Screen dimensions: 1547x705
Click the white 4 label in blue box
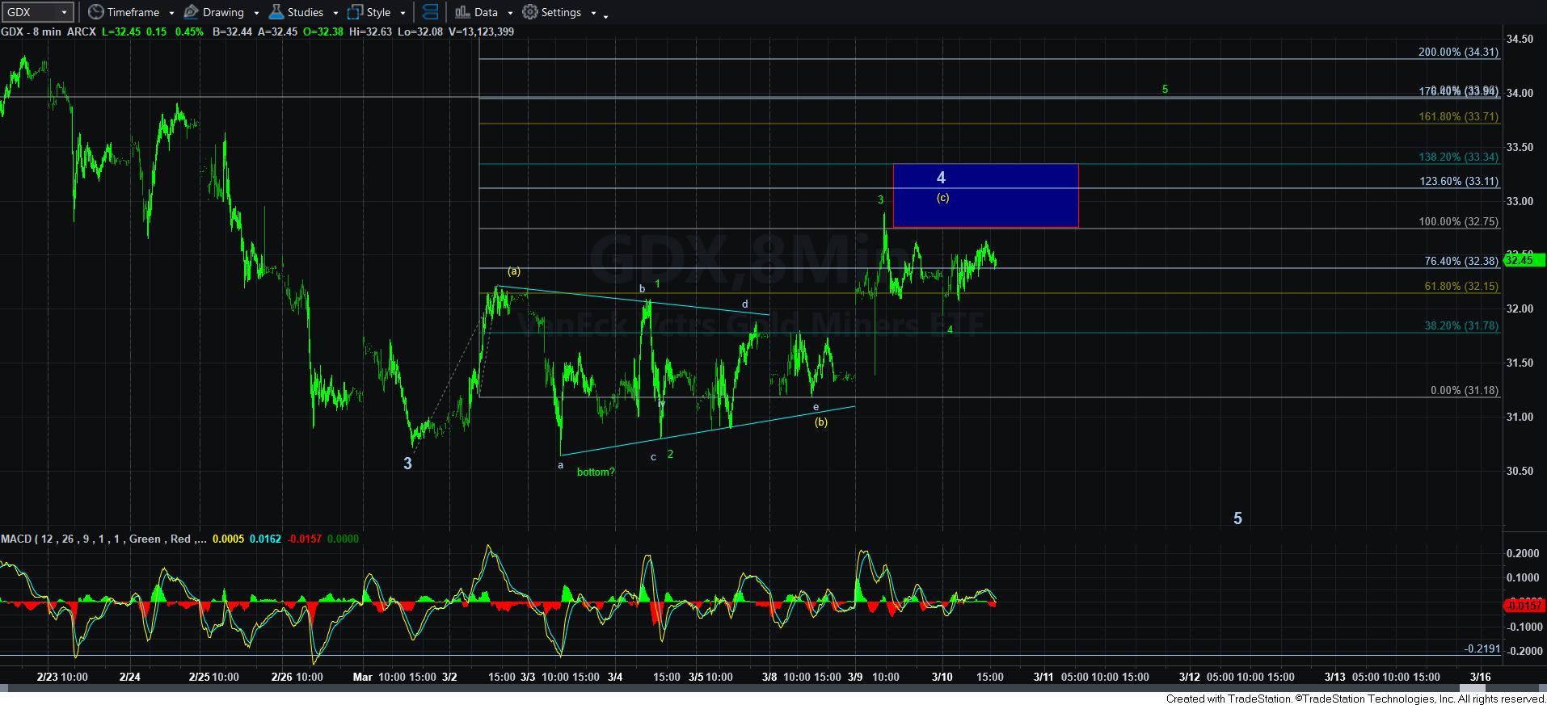(941, 178)
